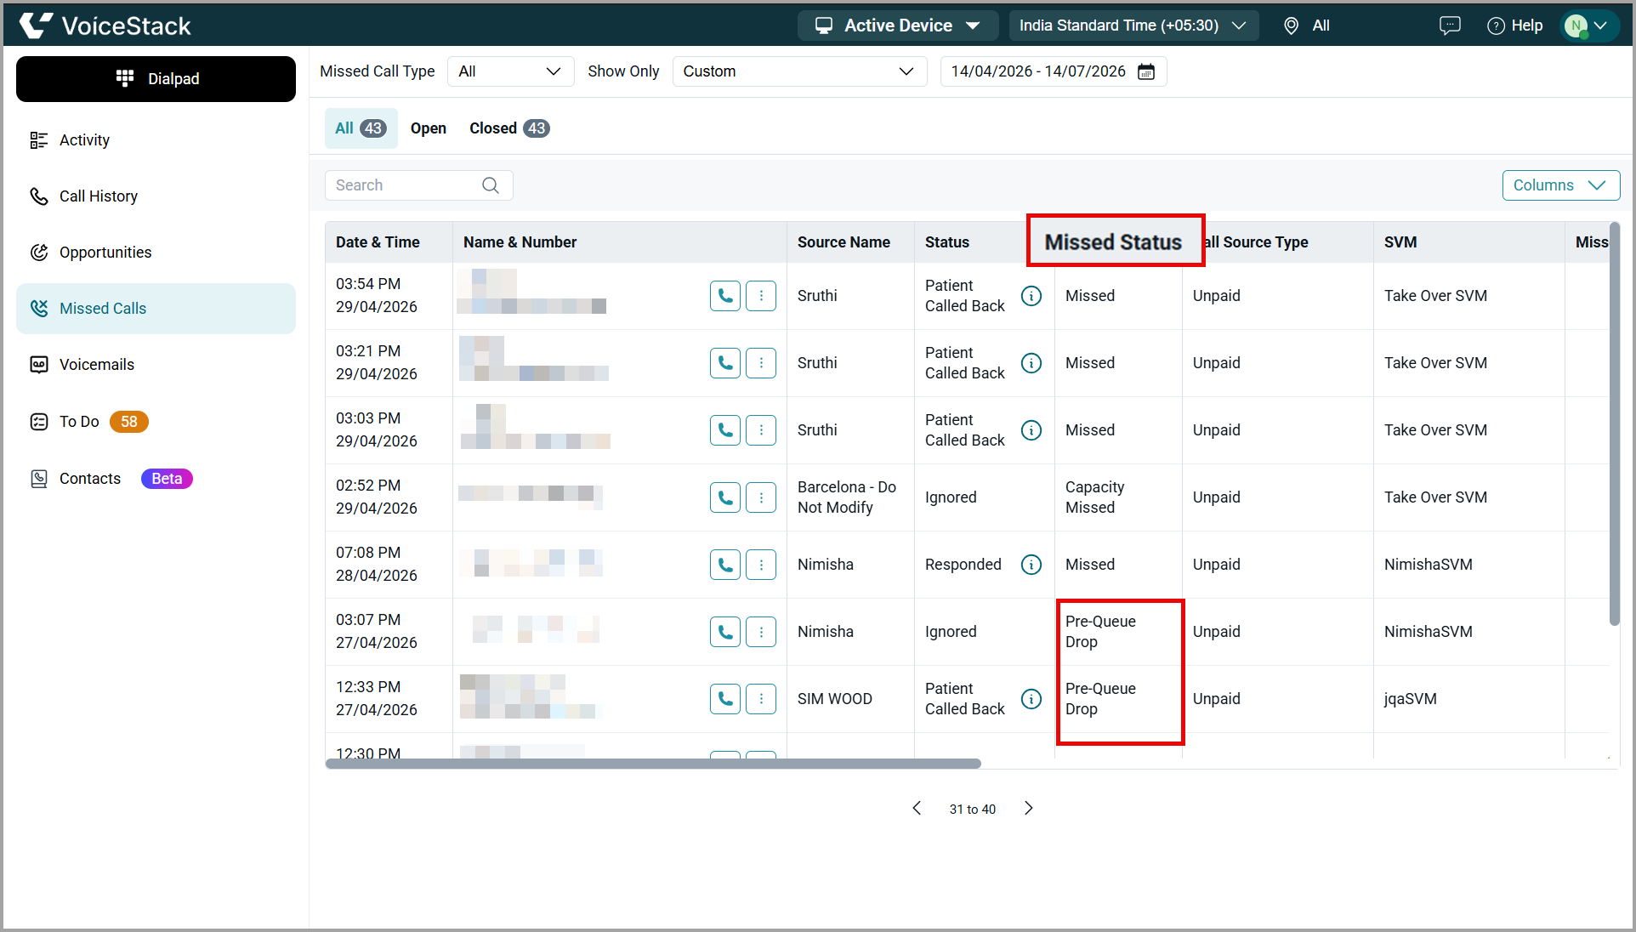Screen dimensions: 1636x932
Task: Open Opportunities in the sidebar
Action: tap(156, 253)
